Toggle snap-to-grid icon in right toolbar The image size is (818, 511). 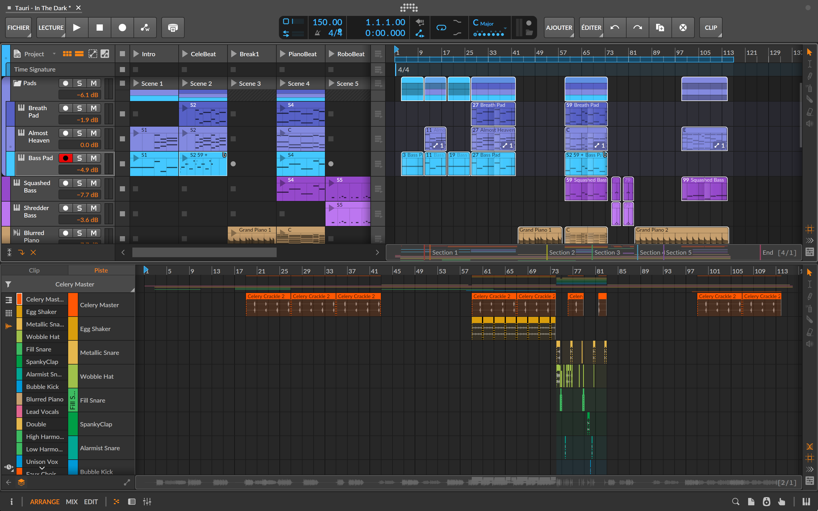click(x=809, y=229)
